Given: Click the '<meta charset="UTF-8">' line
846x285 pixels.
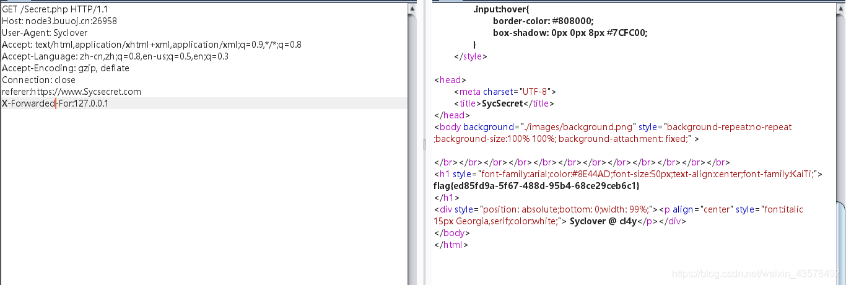Looking at the screenshot, I should point(505,92).
